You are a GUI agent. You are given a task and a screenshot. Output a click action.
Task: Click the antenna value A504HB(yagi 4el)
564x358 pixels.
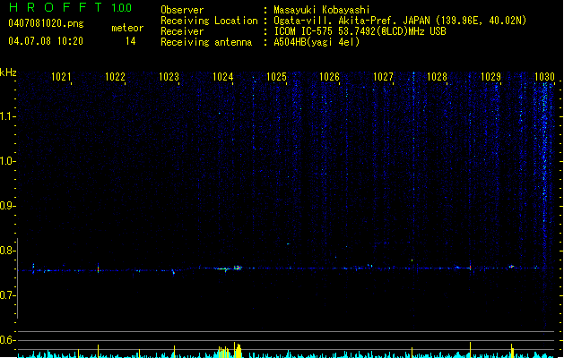tap(317, 42)
